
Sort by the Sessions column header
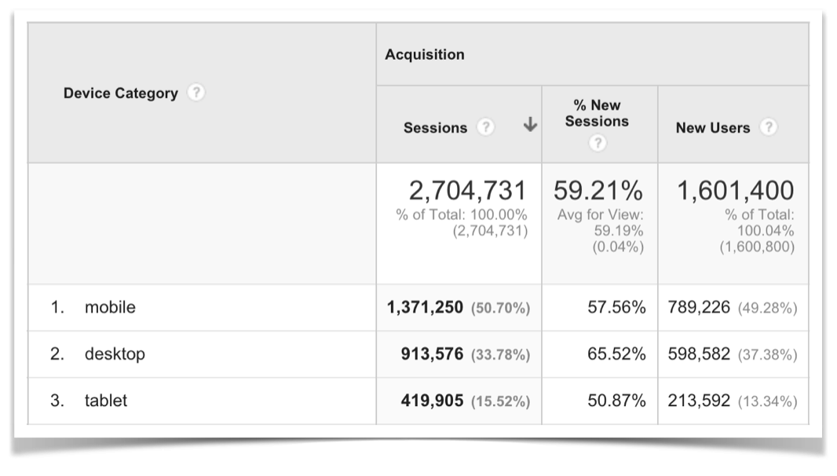435,128
